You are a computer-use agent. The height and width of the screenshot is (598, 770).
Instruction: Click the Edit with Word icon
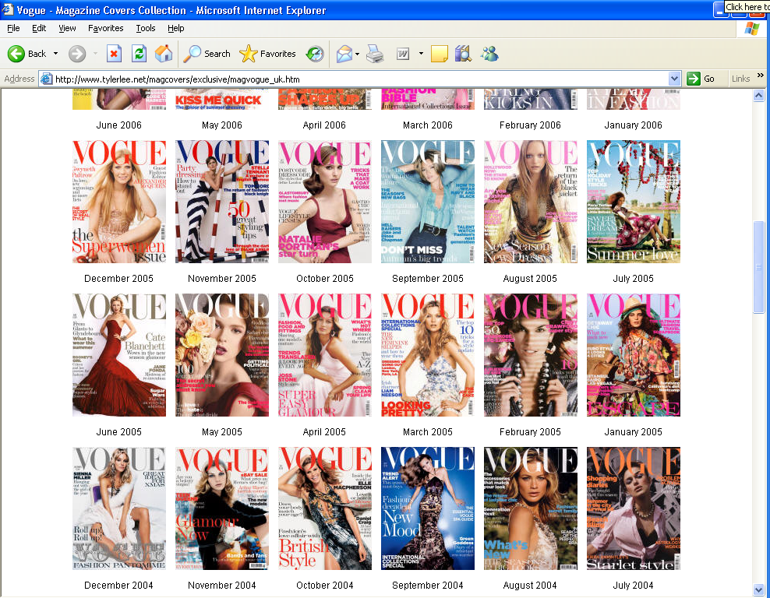click(x=403, y=54)
